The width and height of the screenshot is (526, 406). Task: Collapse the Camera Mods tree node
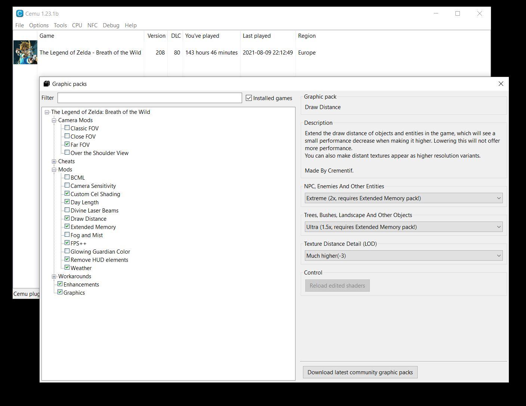pyautogui.click(x=54, y=120)
